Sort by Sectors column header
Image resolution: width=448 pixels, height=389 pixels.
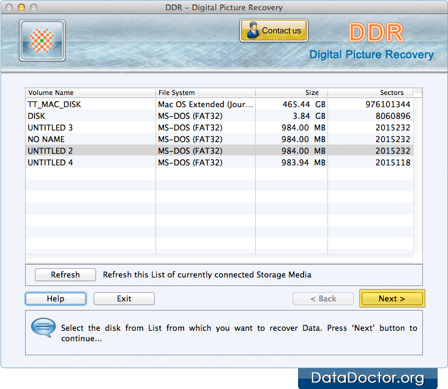[x=370, y=93]
